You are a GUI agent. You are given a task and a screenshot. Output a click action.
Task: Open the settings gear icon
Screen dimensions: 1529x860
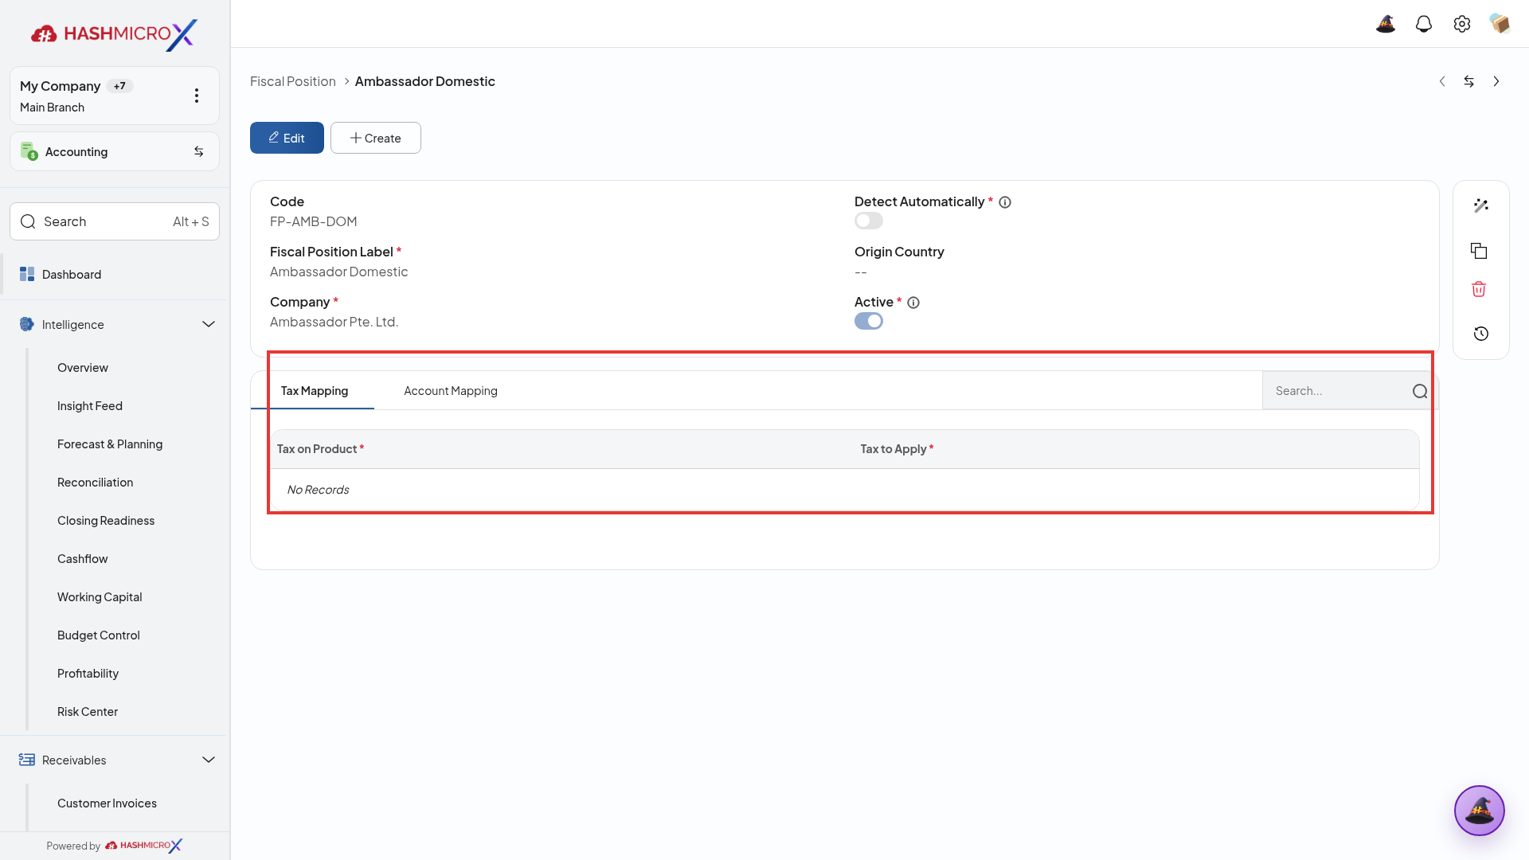coord(1462,24)
